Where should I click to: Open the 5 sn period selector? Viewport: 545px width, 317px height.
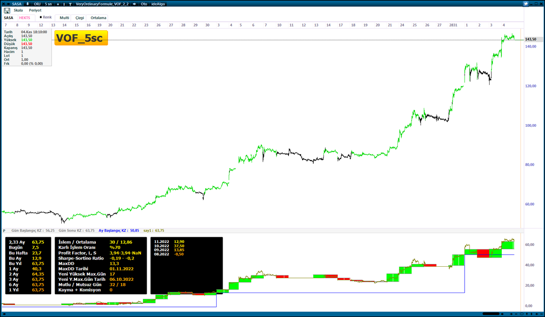(48, 4)
